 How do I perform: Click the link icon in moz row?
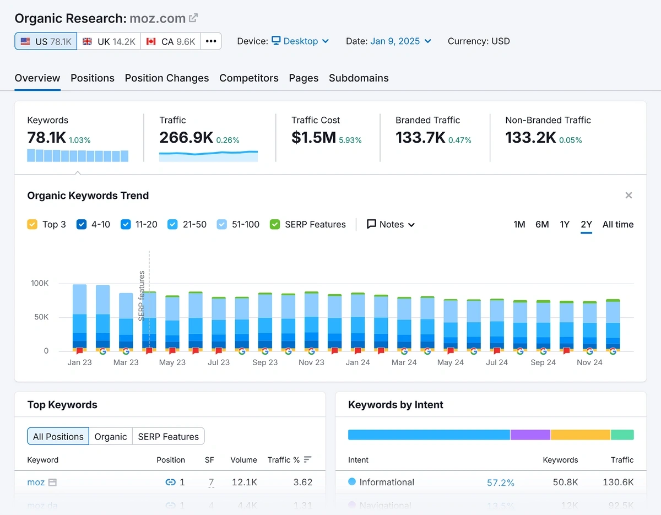point(170,482)
